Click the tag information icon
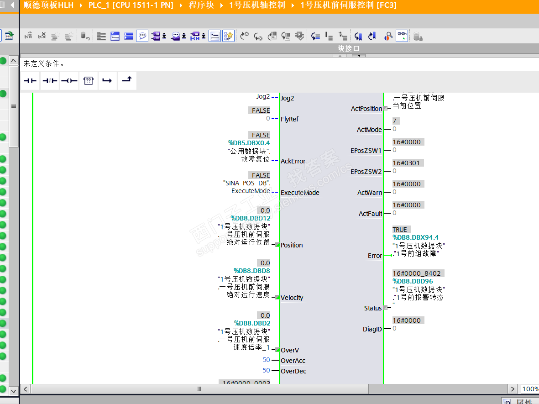The width and height of the screenshot is (539, 404). coord(195,36)
